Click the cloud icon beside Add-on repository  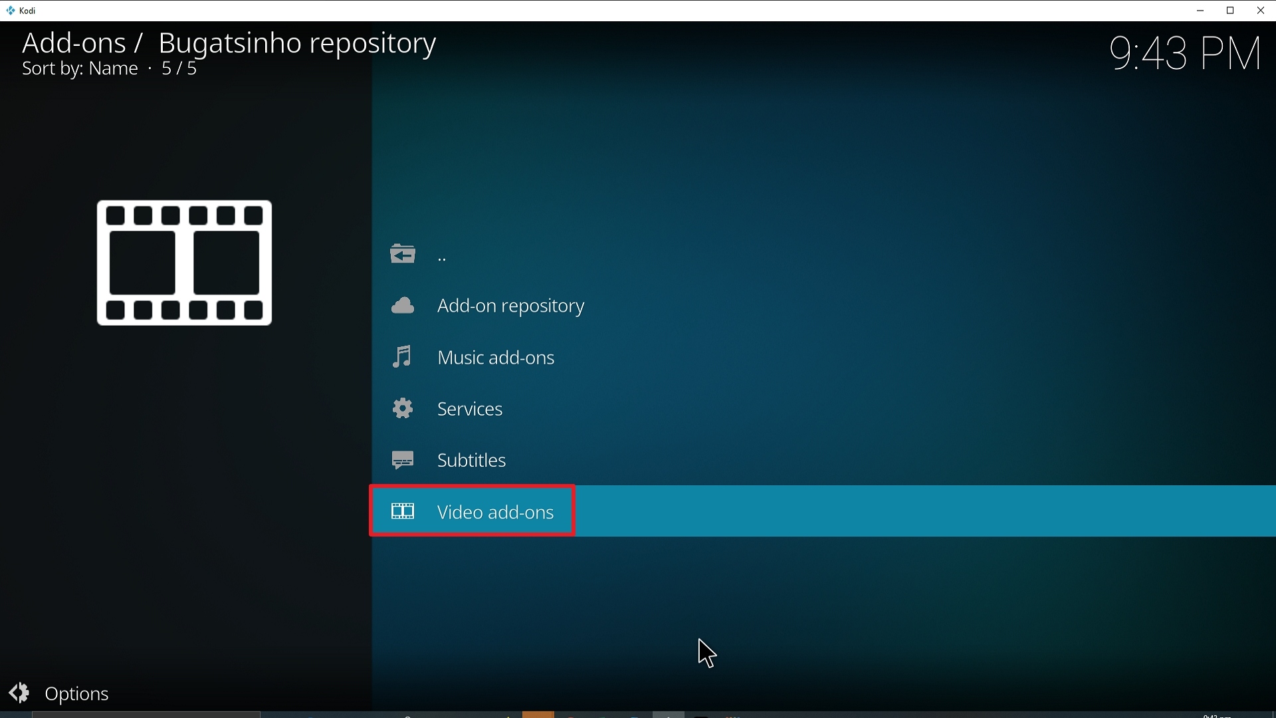pos(403,306)
